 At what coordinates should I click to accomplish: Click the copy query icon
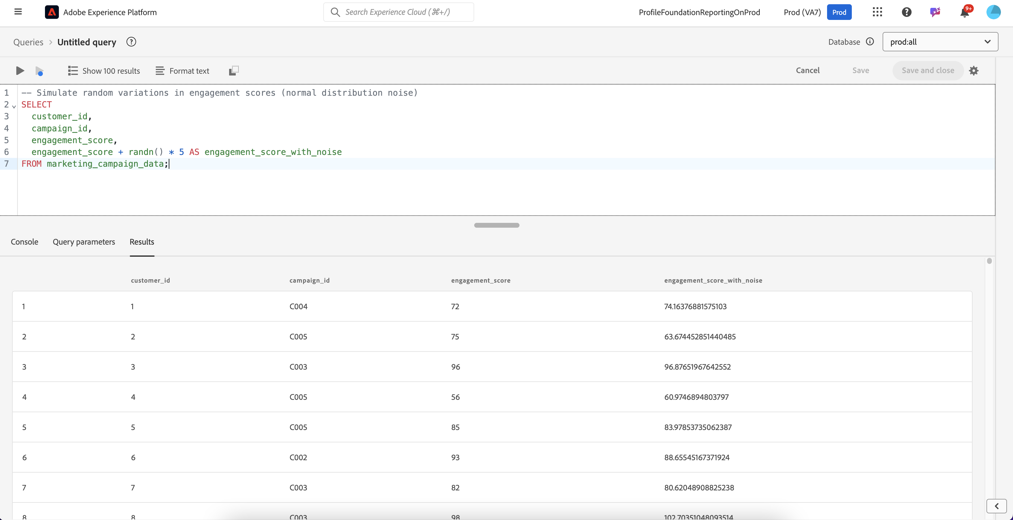click(x=234, y=71)
